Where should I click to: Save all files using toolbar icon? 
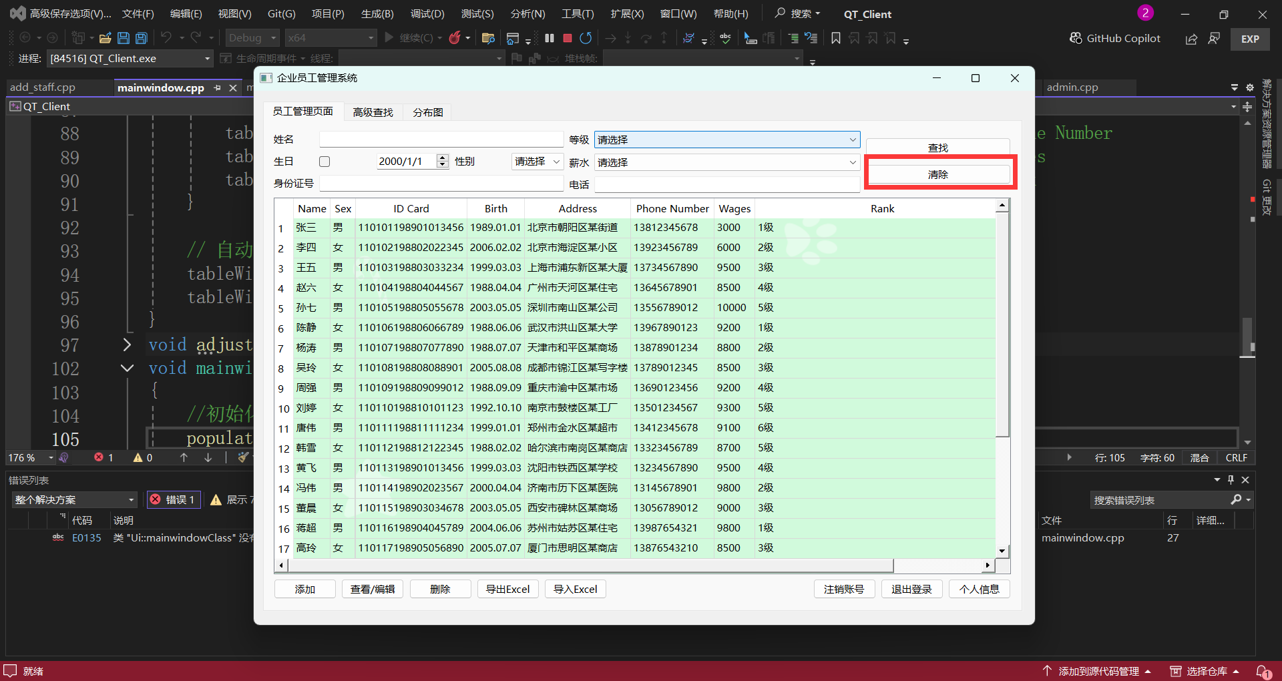click(141, 38)
